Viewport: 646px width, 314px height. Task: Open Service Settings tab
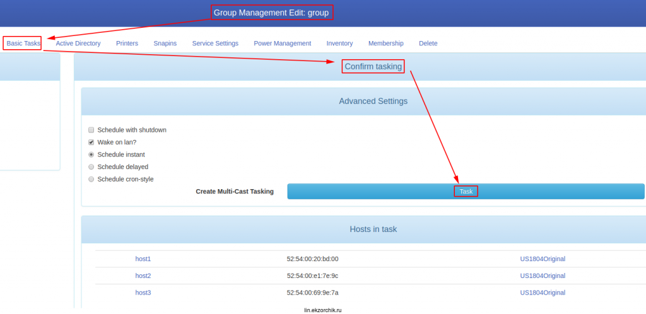pyautogui.click(x=215, y=44)
